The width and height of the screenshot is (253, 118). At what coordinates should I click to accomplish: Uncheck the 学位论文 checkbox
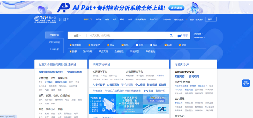coord(89,45)
